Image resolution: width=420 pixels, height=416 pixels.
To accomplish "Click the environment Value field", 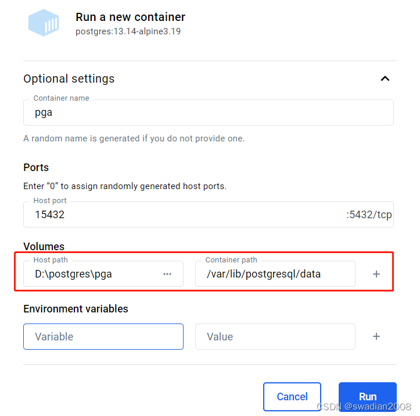I will (x=275, y=336).
